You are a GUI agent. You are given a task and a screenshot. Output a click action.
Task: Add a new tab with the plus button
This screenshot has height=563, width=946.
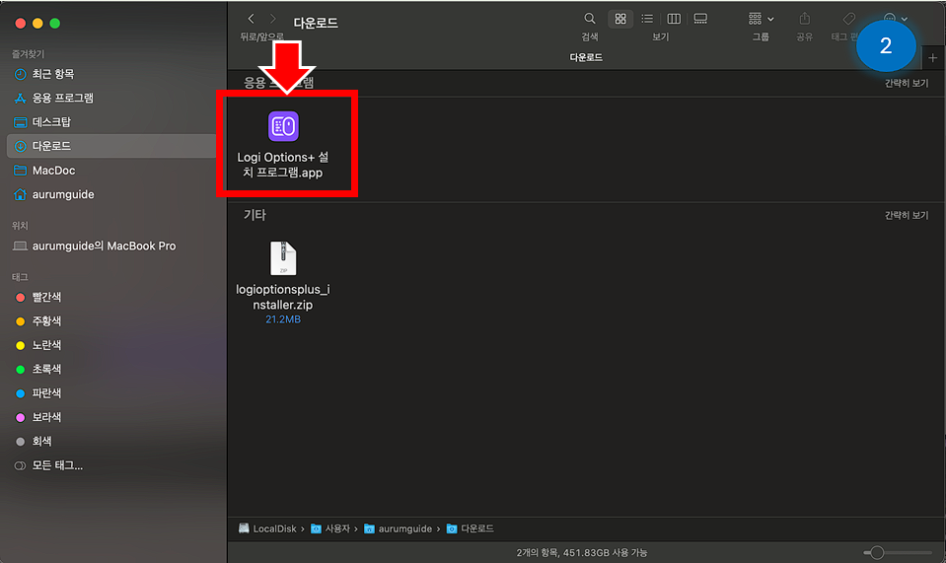tap(933, 58)
